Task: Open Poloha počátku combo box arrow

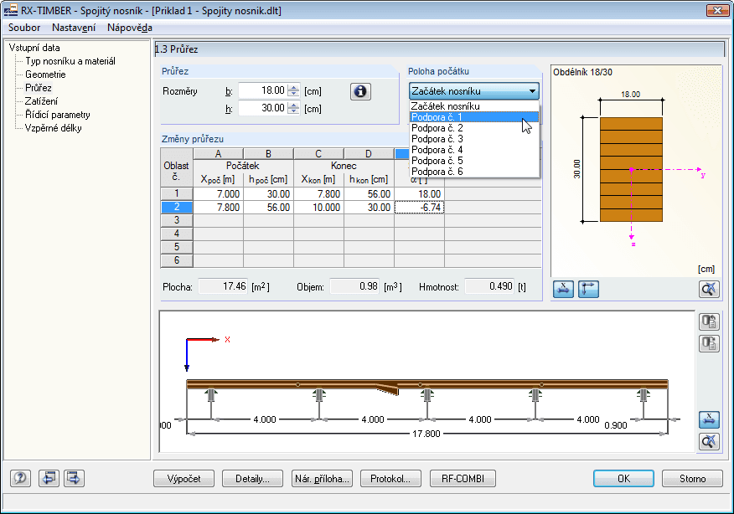Action: pos(532,91)
